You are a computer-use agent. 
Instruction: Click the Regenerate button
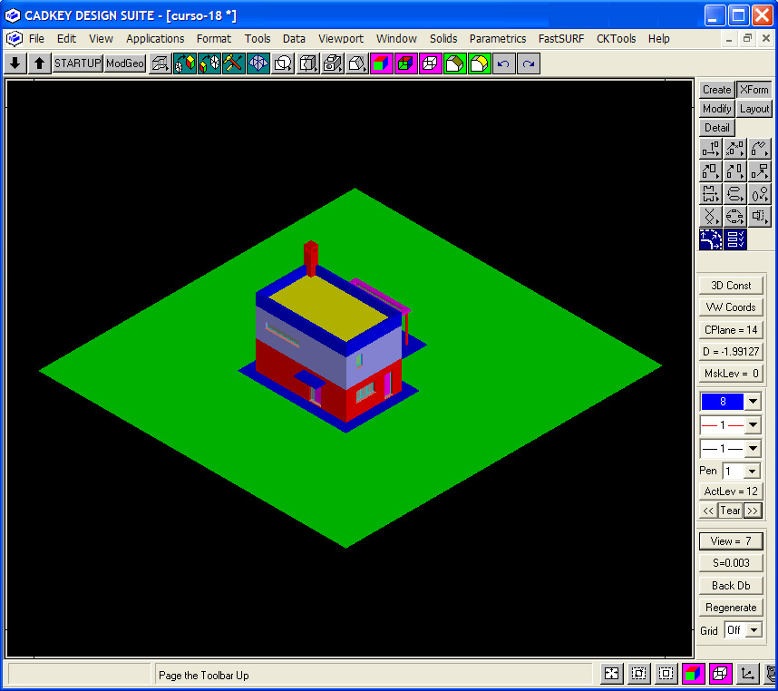[x=731, y=608]
